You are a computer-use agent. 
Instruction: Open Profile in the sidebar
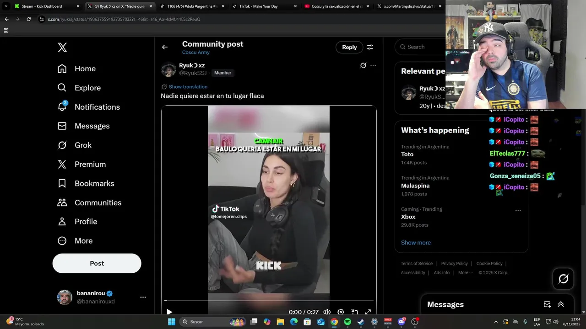(x=77, y=222)
